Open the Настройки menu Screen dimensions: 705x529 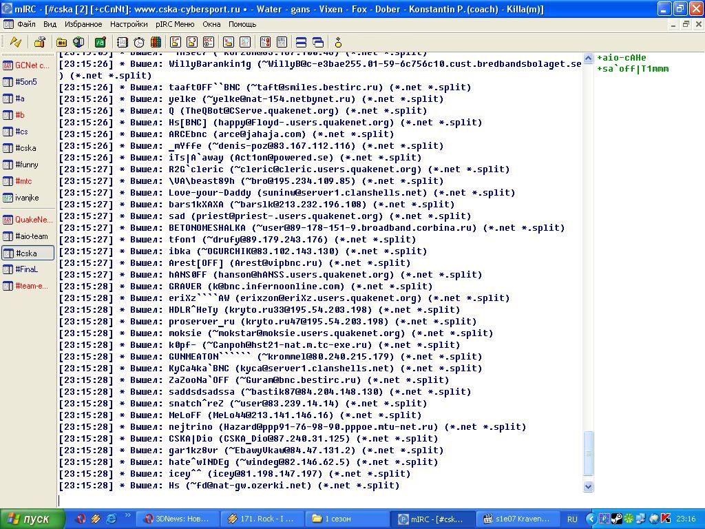click(x=129, y=24)
